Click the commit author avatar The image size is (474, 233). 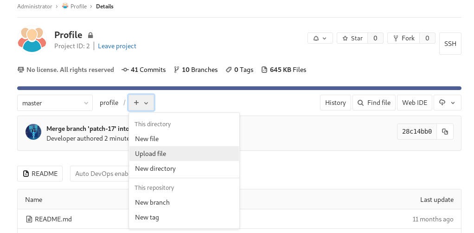[x=33, y=132]
